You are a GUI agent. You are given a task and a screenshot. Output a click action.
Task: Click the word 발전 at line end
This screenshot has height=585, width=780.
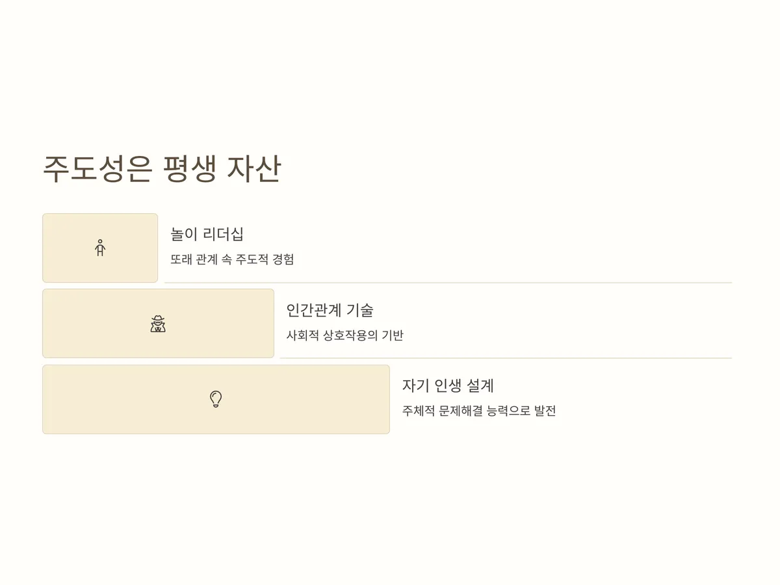[x=545, y=411]
